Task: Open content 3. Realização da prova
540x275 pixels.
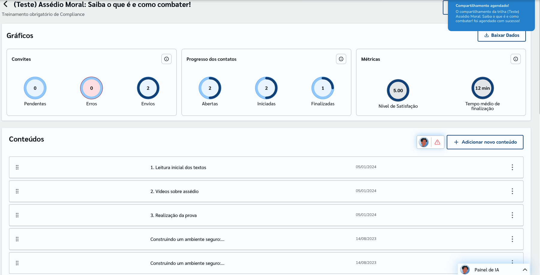Action: [x=173, y=215]
